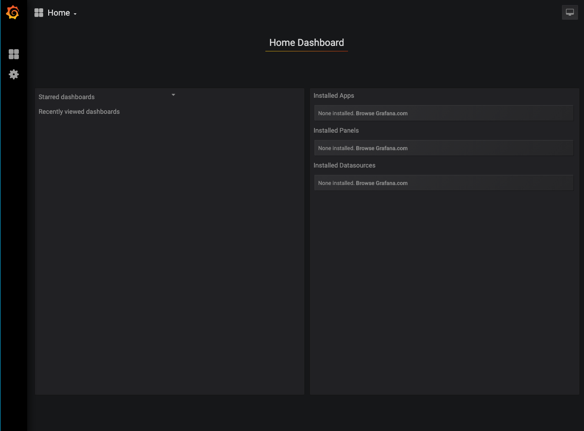Click the Starred dashboards heading
The height and width of the screenshot is (431, 584).
pos(67,97)
